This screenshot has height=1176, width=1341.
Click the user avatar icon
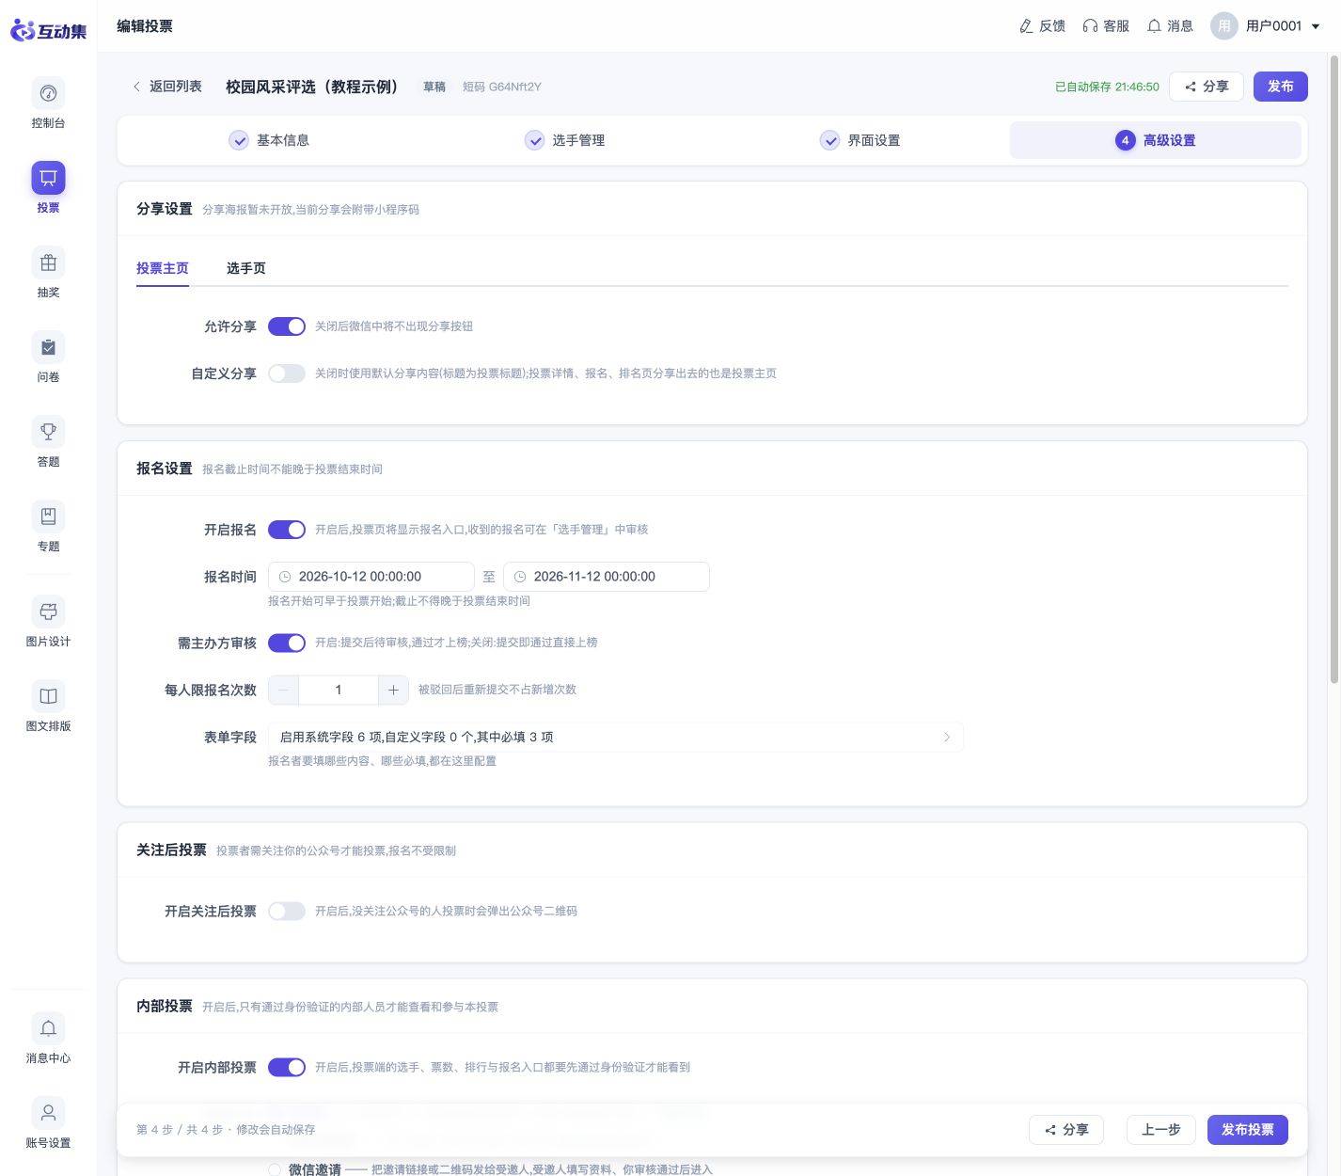click(x=1223, y=26)
